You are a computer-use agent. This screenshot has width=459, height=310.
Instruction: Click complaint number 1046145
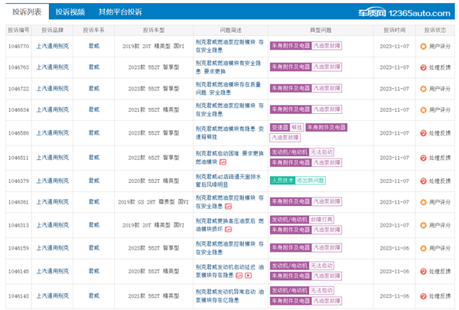(x=18, y=270)
